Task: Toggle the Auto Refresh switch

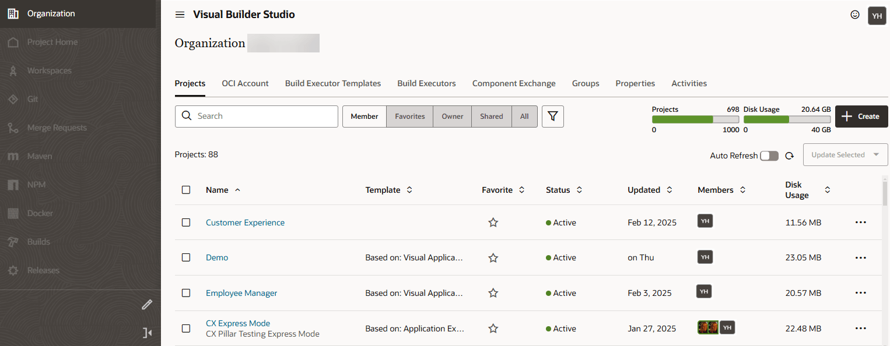Action: pos(769,156)
